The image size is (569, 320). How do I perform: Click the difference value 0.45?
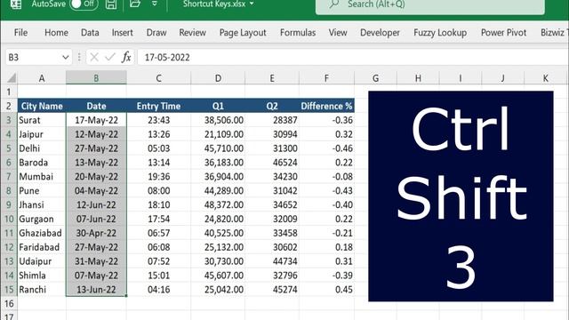(x=326, y=290)
